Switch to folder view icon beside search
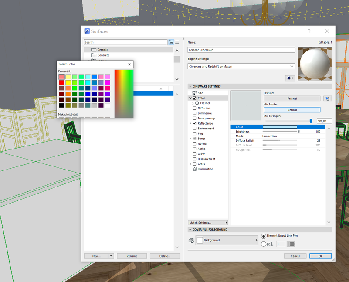The height and width of the screenshot is (282, 349). tap(171, 42)
